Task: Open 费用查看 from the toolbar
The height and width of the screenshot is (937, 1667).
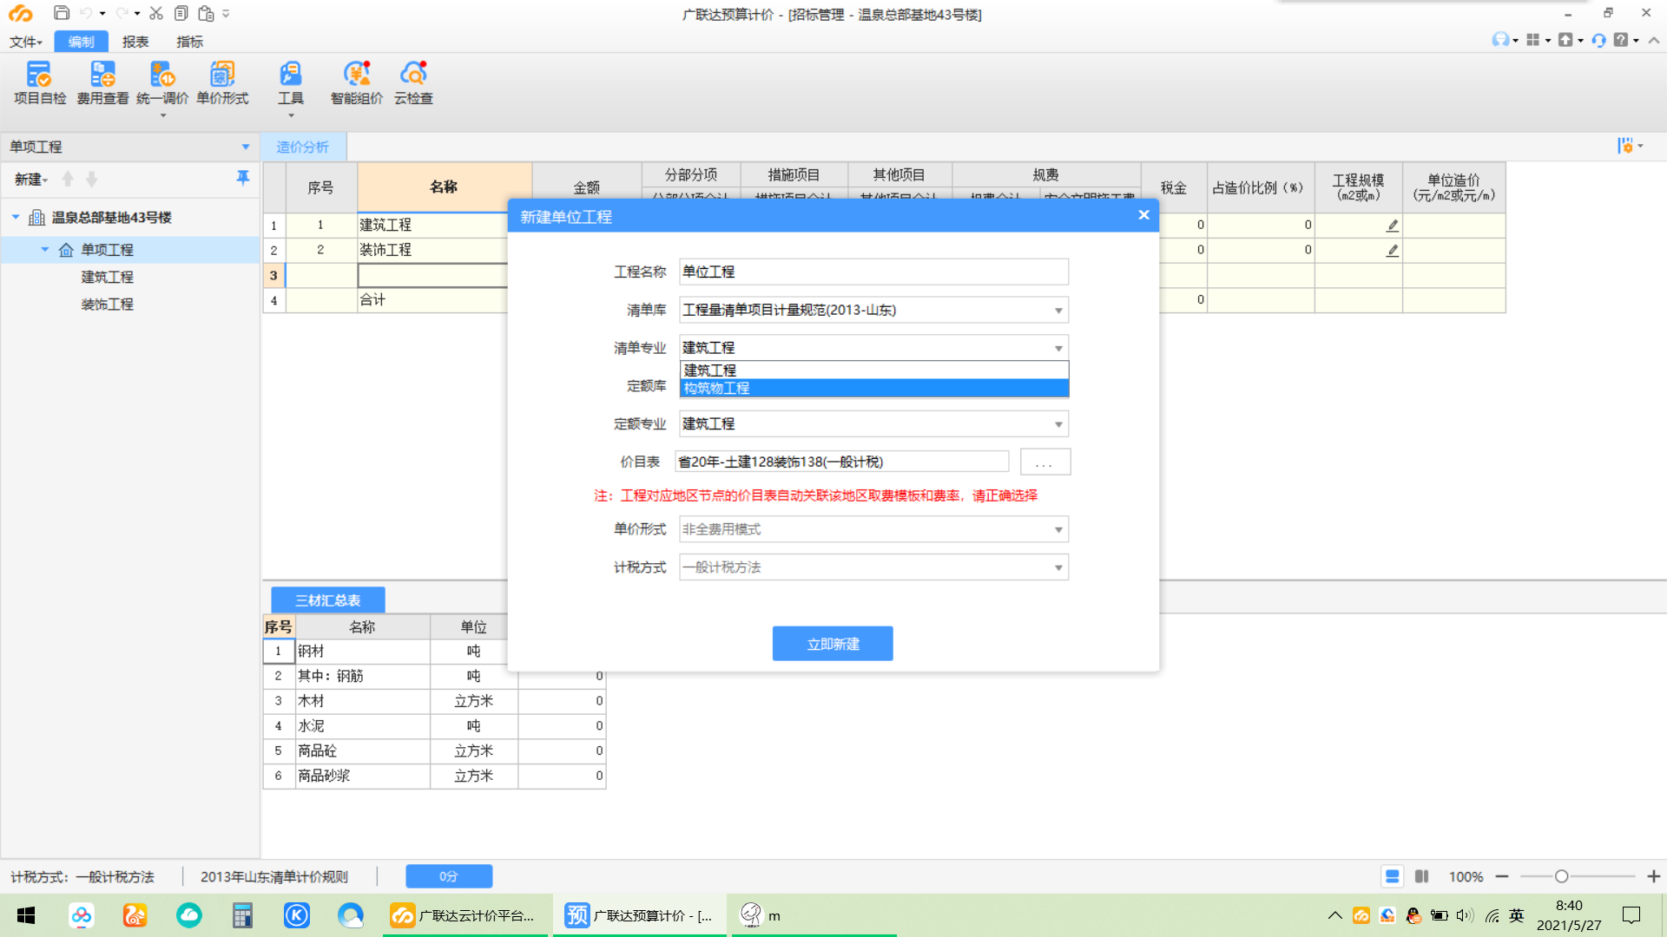Action: tap(102, 82)
